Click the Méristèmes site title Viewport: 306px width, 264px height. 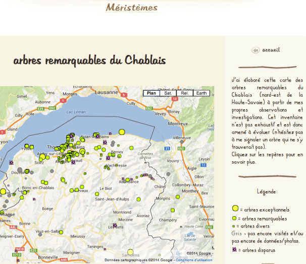tap(132, 8)
